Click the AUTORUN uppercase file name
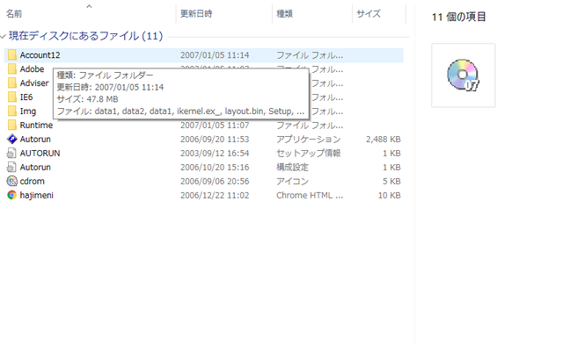 point(40,154)
